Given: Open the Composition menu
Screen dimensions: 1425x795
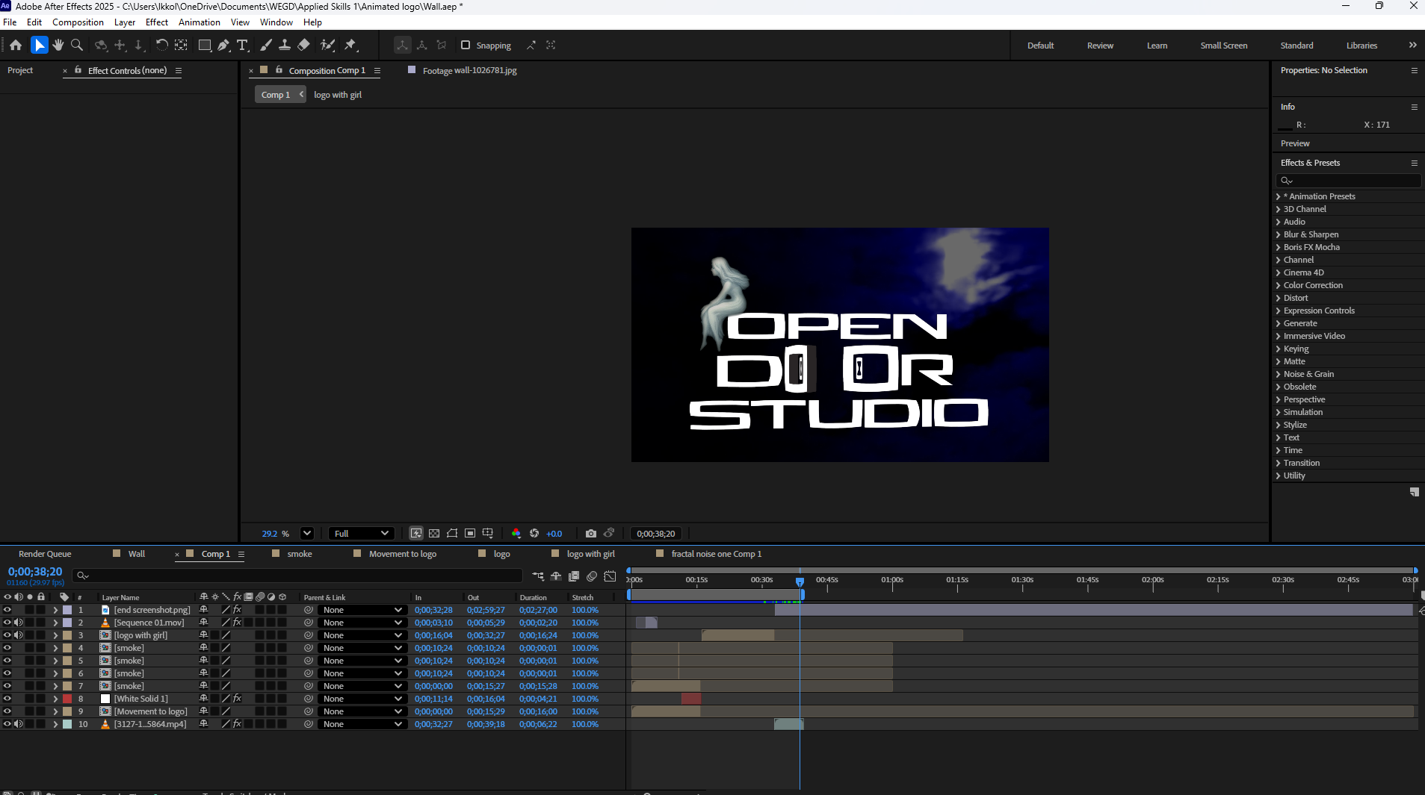Looking at the screenshot, I should pos(78,22).
